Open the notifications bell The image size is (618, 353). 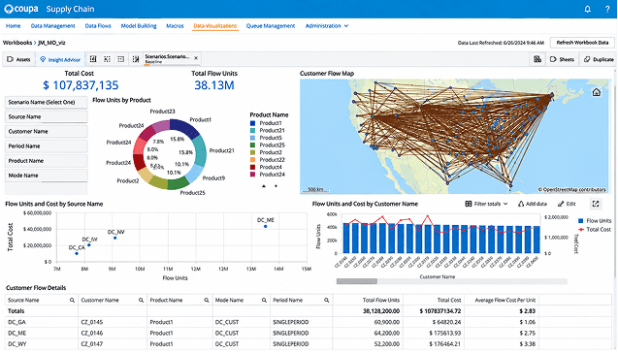[587, 9]
